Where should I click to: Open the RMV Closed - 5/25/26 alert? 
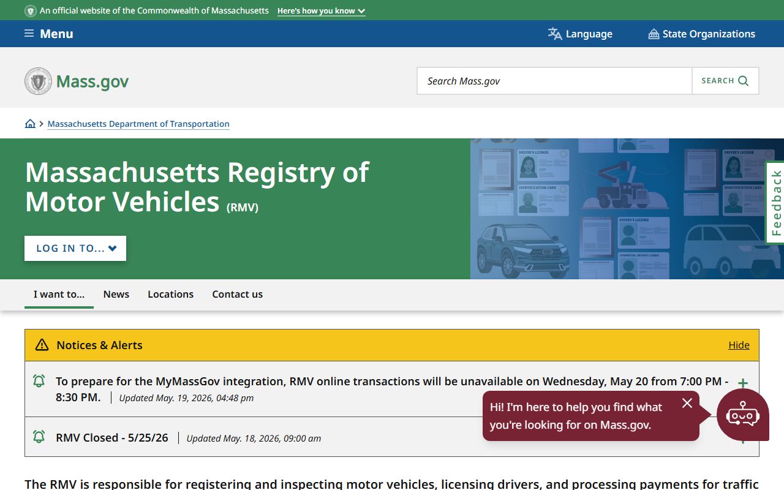[x=112, y=438]
